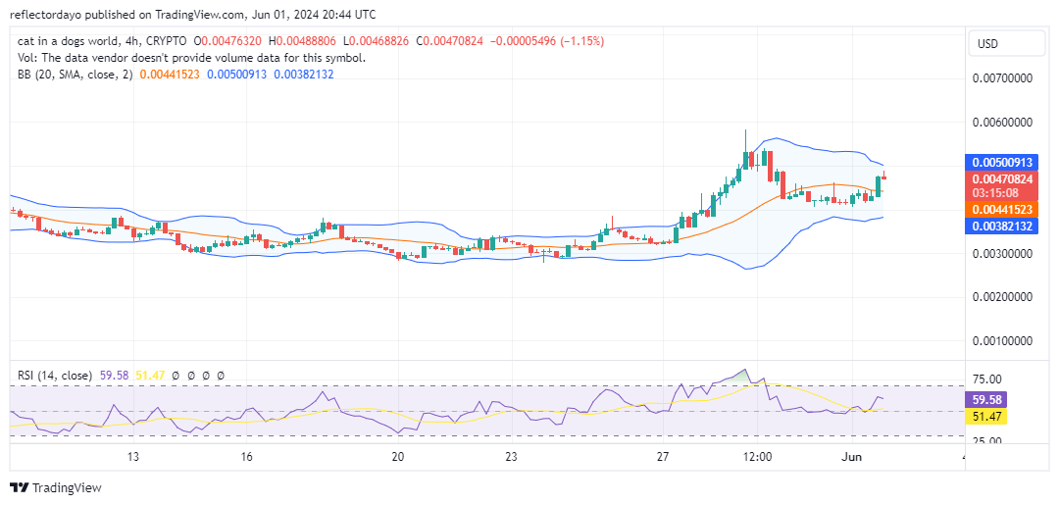
Task: Click the high price value H0.00488806
Action: 303,42
